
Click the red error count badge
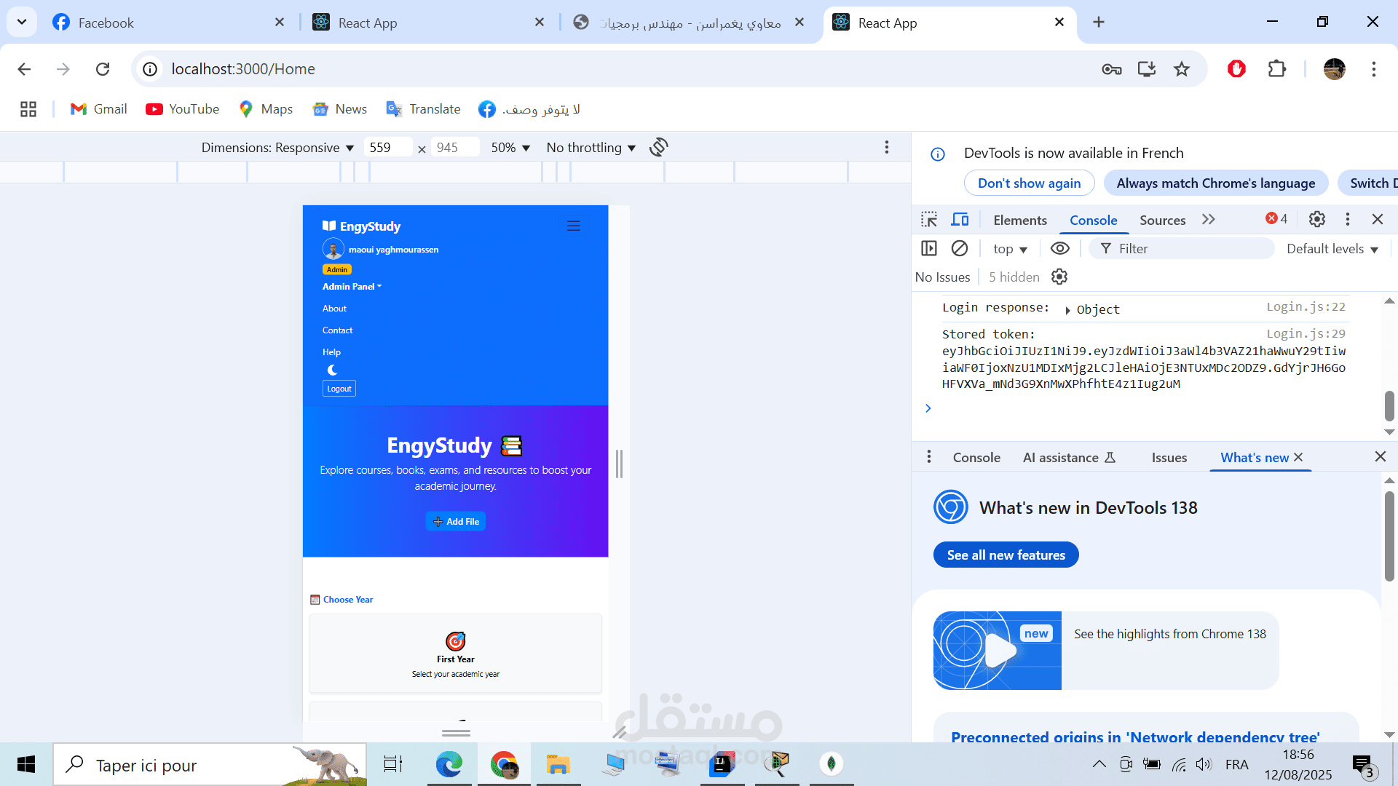[1276, 219]
